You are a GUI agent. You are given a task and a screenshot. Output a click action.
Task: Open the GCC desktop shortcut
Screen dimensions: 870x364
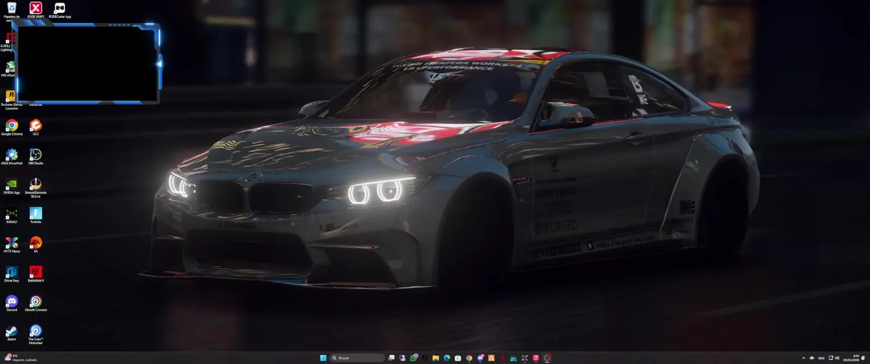click(x=35, y=127)
